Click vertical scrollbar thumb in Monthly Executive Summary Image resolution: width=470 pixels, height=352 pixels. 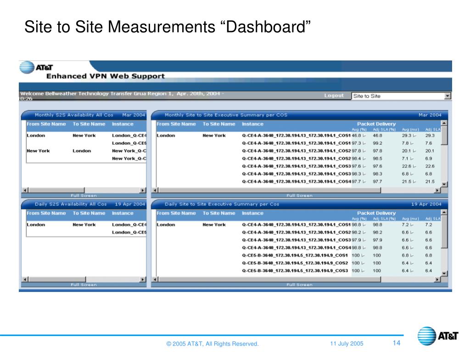(x=444, y=135)
